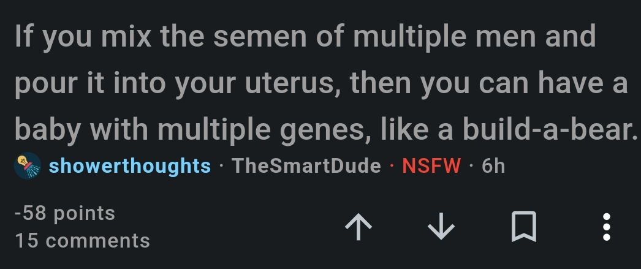Click the 6h post timestamp

pyautogui.click(x=493, y=165)
